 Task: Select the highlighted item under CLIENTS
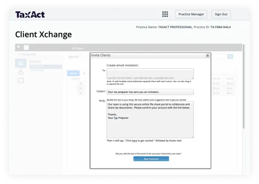point(46,67)
